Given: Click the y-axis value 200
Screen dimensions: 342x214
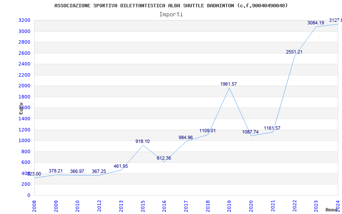Looking at the screenshot, I should 26,184.
